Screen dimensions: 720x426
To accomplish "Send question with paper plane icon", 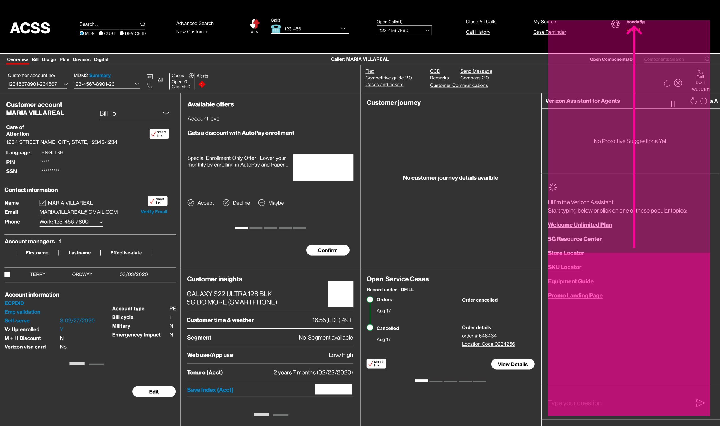I will (699, 403).
